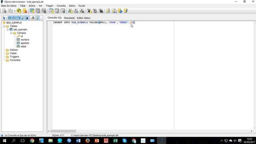Click the green refresh database toolbar icon

pyautogui.click(x=19, y=11)
